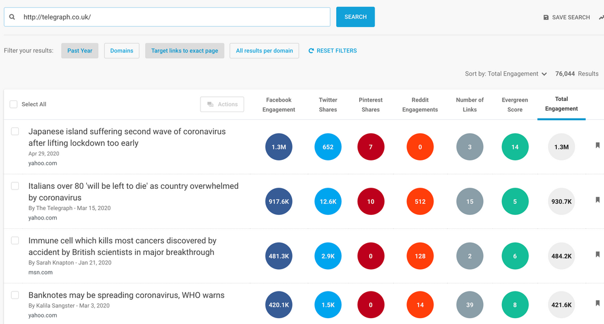
Task: Sort by Evergreen Score column header
Action: tap(514, 104)
